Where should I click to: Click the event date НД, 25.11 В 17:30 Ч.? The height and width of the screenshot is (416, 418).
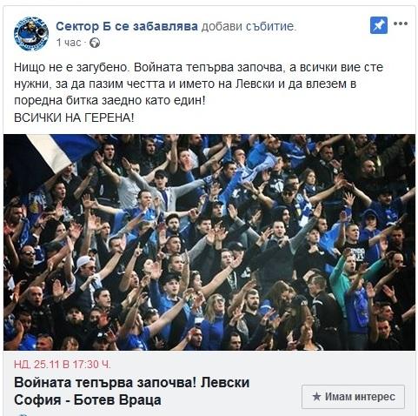63,365
